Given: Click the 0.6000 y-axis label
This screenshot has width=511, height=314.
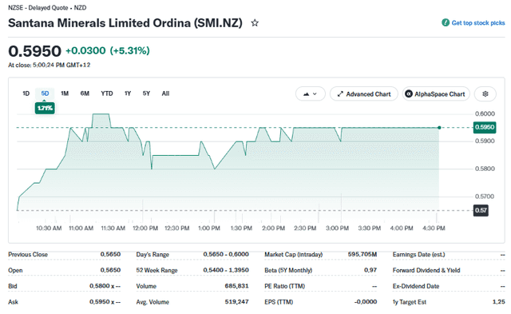Looking at the screenshot, I should (485, 113).
